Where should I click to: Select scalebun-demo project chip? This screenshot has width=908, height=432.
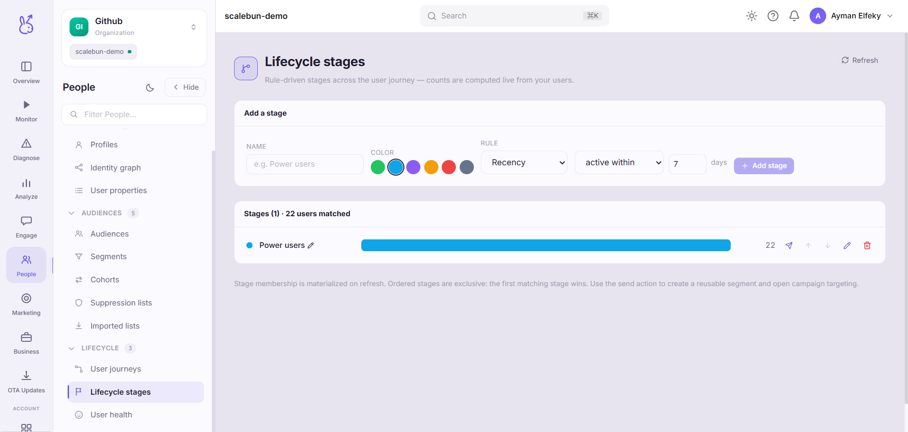pyautogui.click(x=103, y=51)
